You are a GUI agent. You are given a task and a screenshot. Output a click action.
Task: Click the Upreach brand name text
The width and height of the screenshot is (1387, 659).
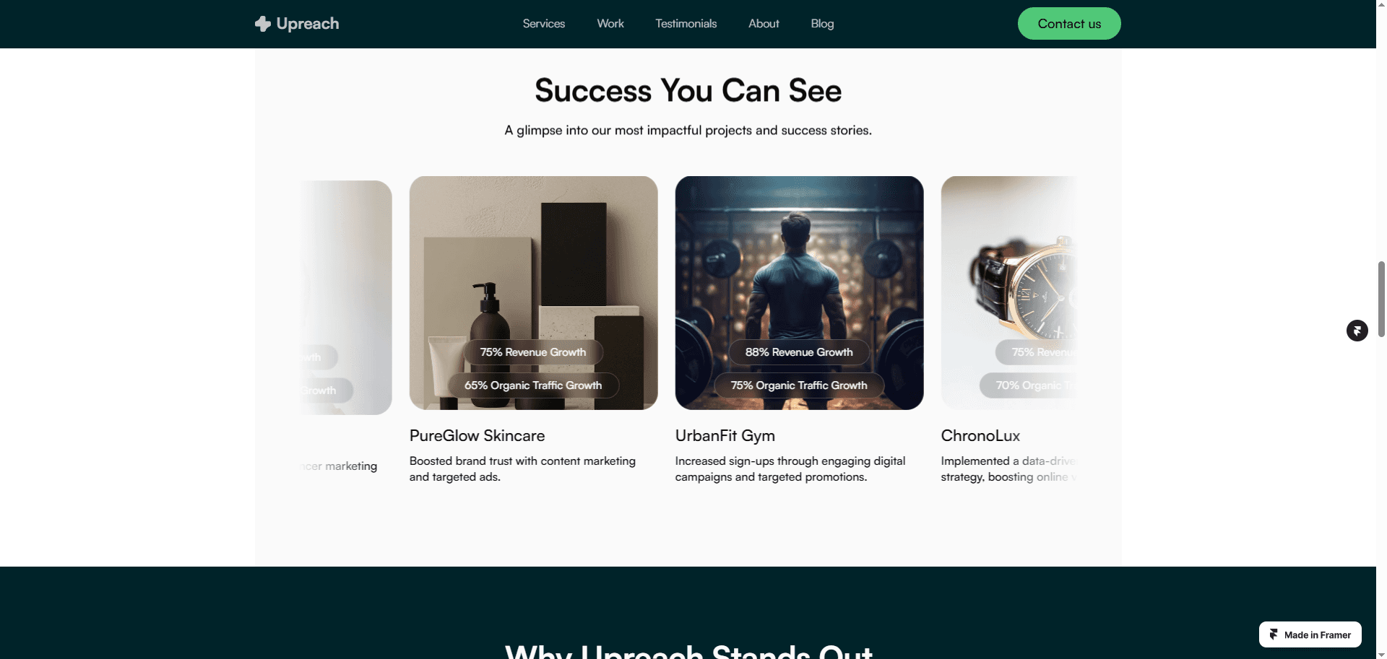point(308,24)
